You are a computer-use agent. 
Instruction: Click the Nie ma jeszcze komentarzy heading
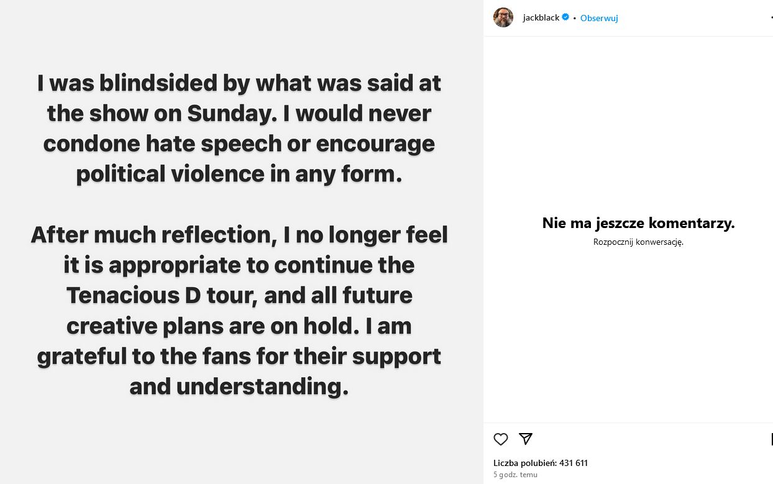click(x=638, y=223)
